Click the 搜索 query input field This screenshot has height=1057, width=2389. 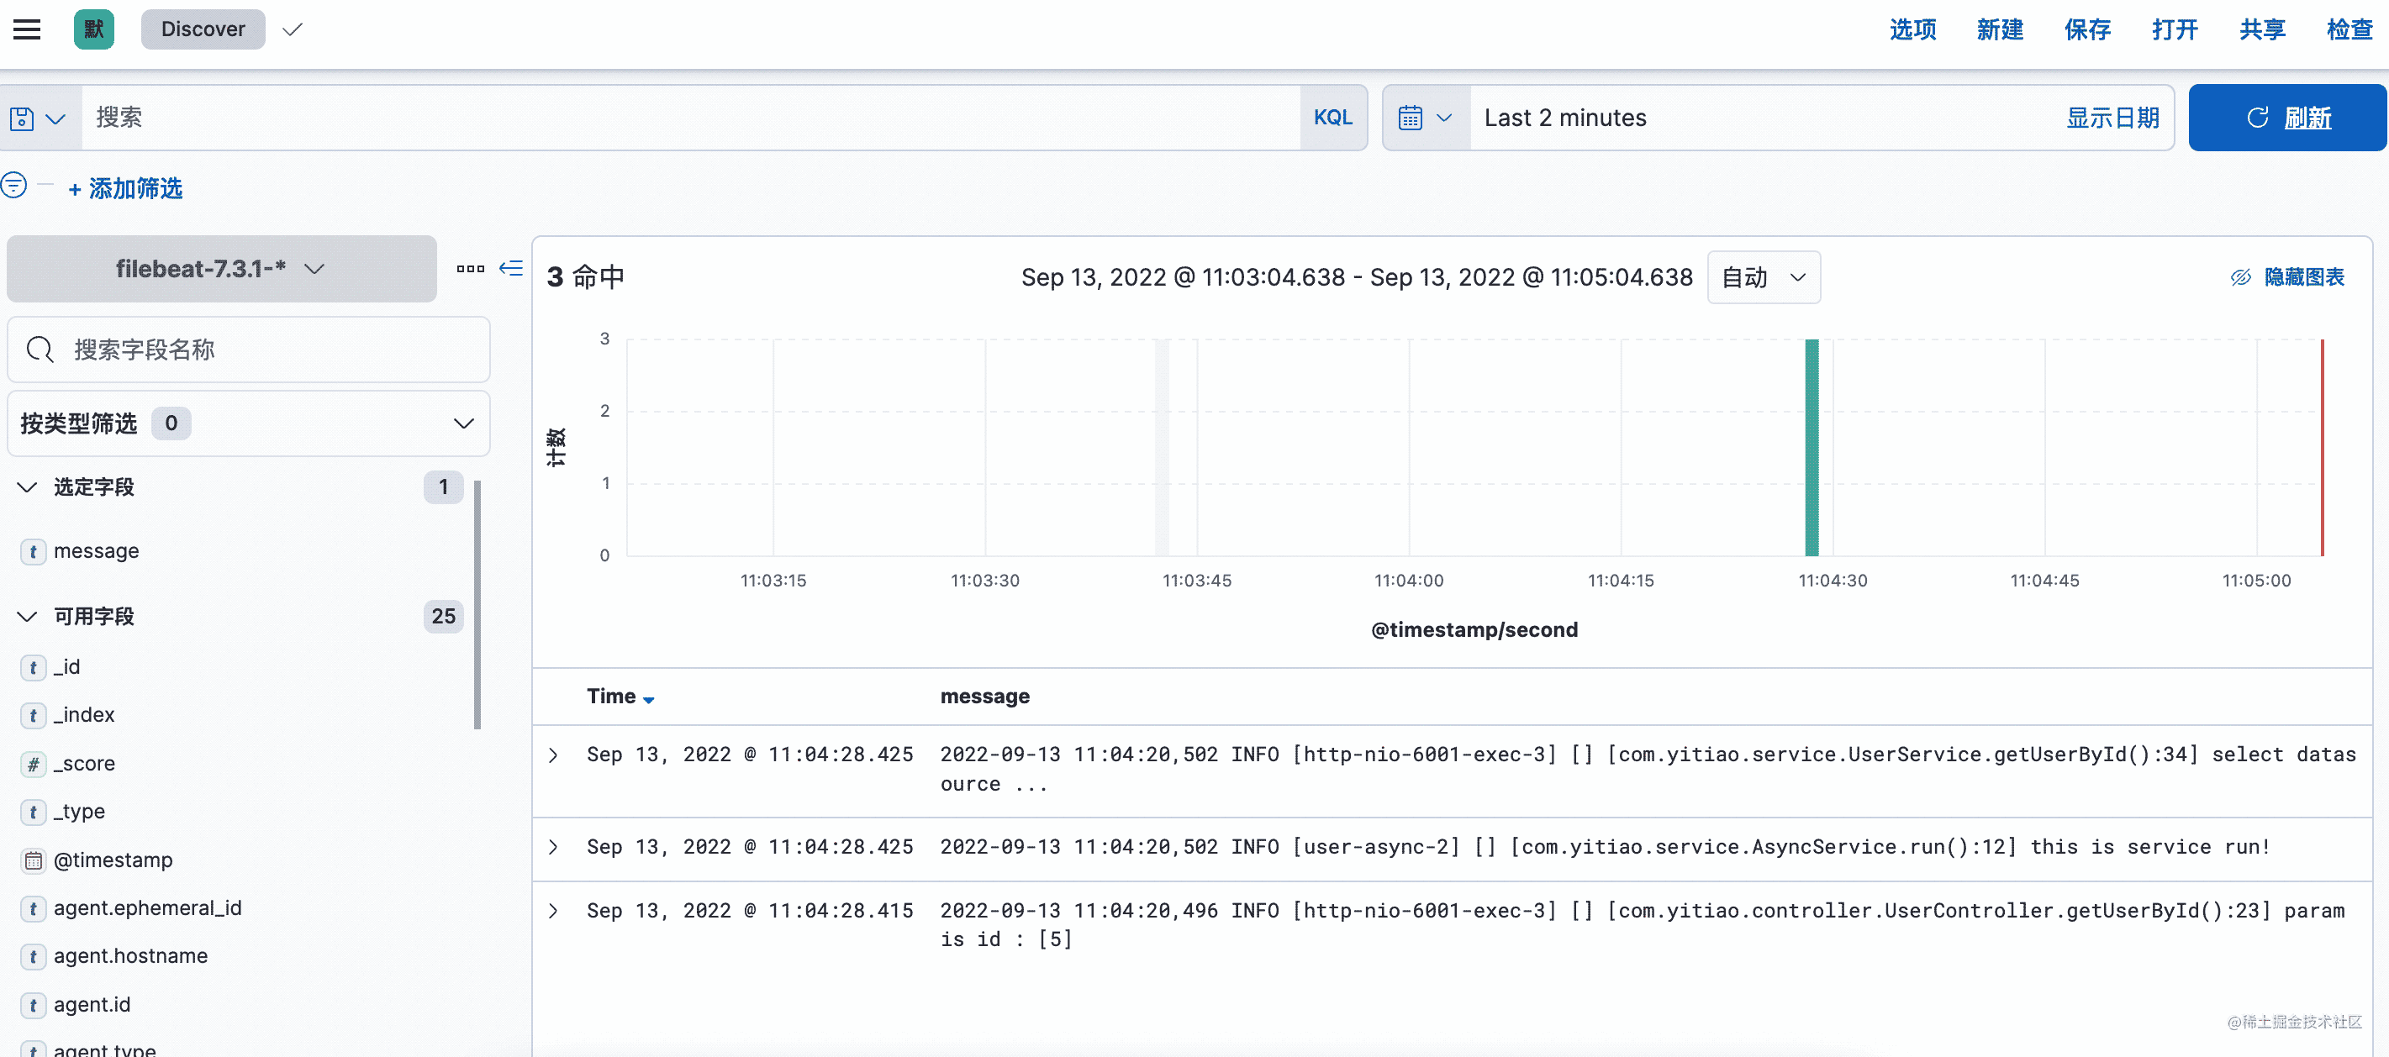(x=690, y=118)
